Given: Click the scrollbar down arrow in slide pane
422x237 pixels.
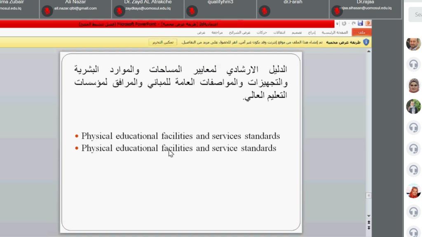Looking at the screenshot, I should [x=369, y=216].
